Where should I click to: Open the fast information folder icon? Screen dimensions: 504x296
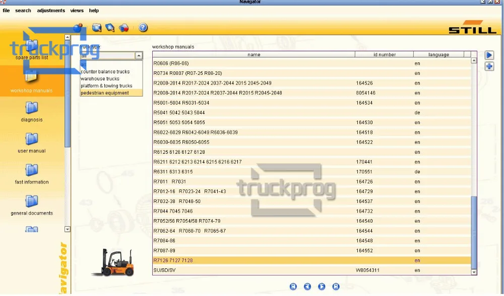31,170
